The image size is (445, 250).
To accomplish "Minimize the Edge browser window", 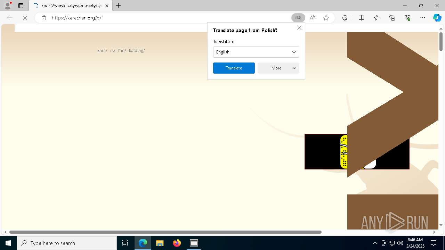I will 405,6.
